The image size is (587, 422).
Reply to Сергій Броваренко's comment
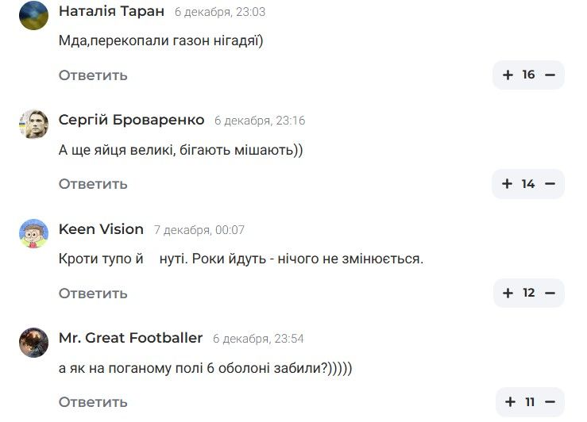point(93,184)
